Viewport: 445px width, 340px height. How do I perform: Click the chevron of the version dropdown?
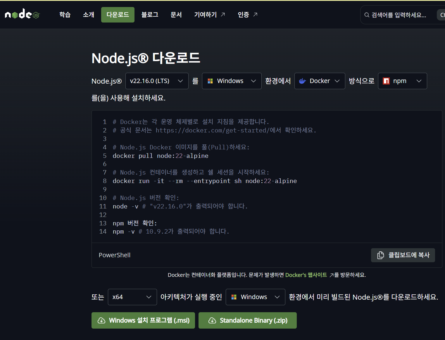tap(180, 81)
